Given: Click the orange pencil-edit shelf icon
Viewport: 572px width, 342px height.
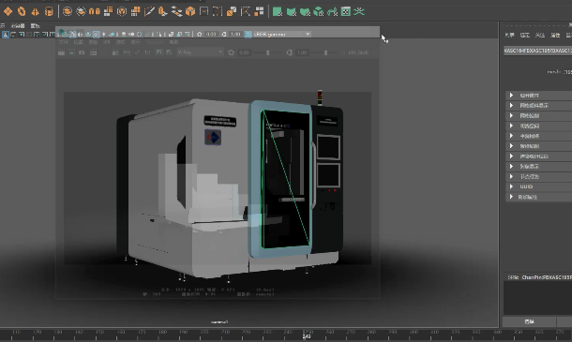Looking at the screenshot, I should point(149,11).
